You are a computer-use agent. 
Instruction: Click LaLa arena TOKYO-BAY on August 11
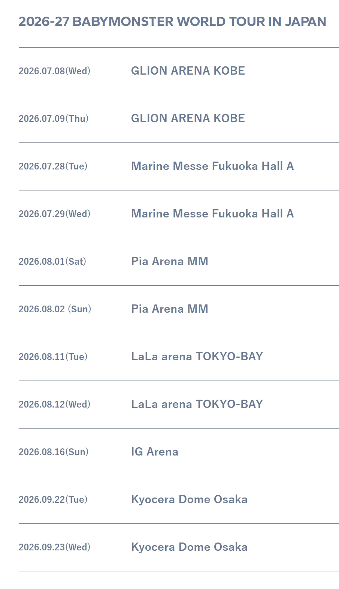click(x=197, y=357)
